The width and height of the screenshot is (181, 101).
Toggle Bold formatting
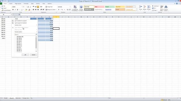point(13,10)
